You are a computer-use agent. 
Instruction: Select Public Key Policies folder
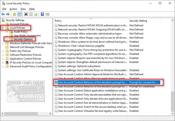click(x=20, y=51)
